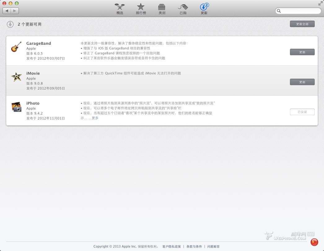The width and height of the screenshot is (324, 251).
Task: Open the iPhoto app title
Action: tap(33, 103)
